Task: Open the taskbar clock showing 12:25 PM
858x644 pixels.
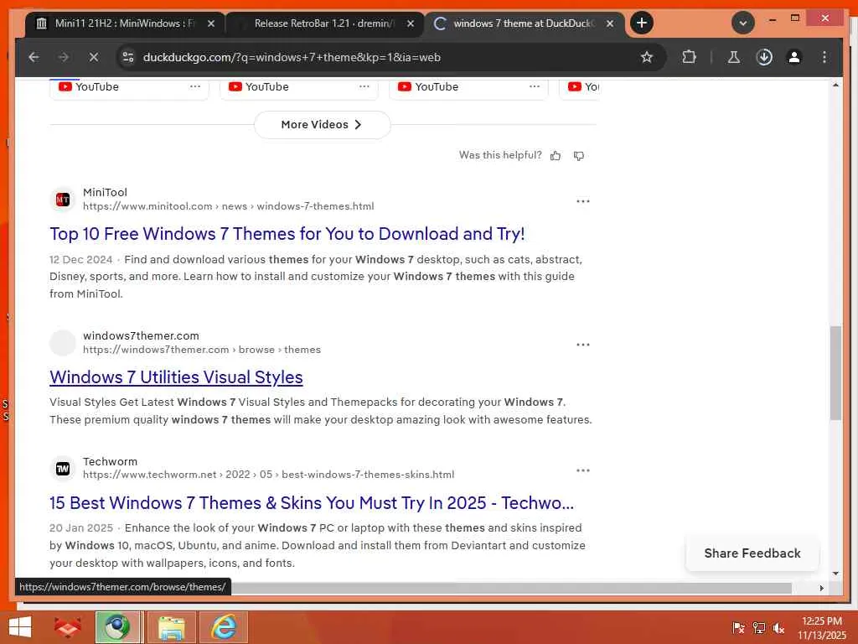Action: point(821,627)
